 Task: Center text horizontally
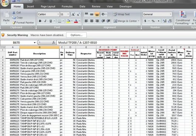(x=92, y=21)
